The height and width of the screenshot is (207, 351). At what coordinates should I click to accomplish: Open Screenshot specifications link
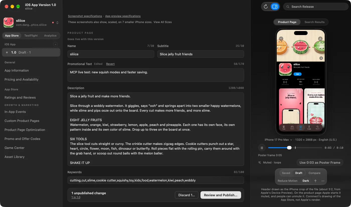pyautogui.click(x=85, y=16)
